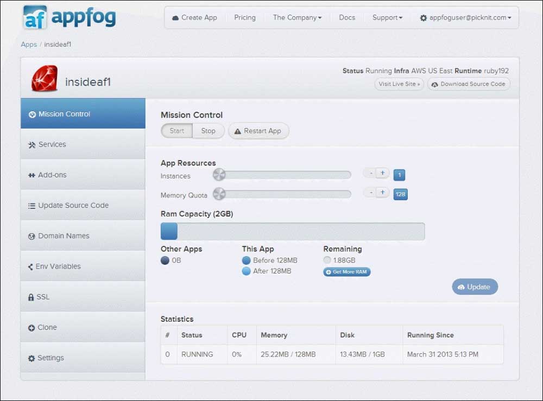
Task: Click Get More RAM button
Action: point(347,272)
